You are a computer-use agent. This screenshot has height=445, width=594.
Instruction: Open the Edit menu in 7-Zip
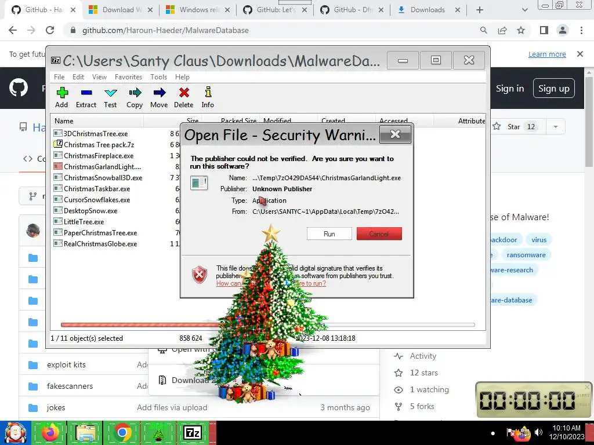pos(78,77)
